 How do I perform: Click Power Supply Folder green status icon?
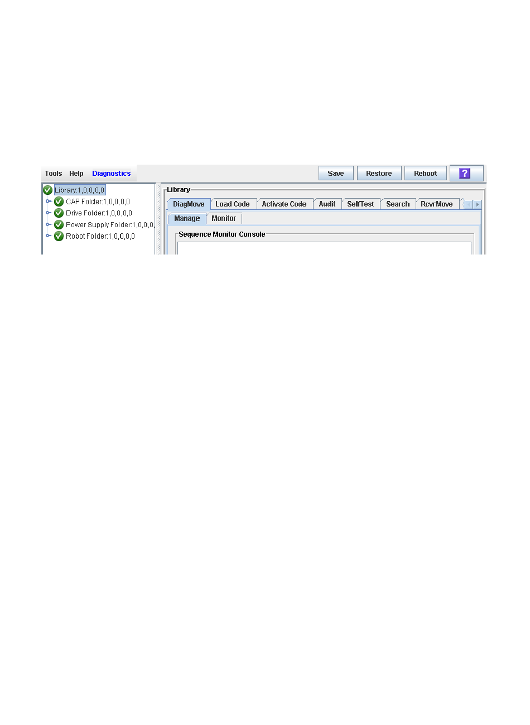[59, 224]
